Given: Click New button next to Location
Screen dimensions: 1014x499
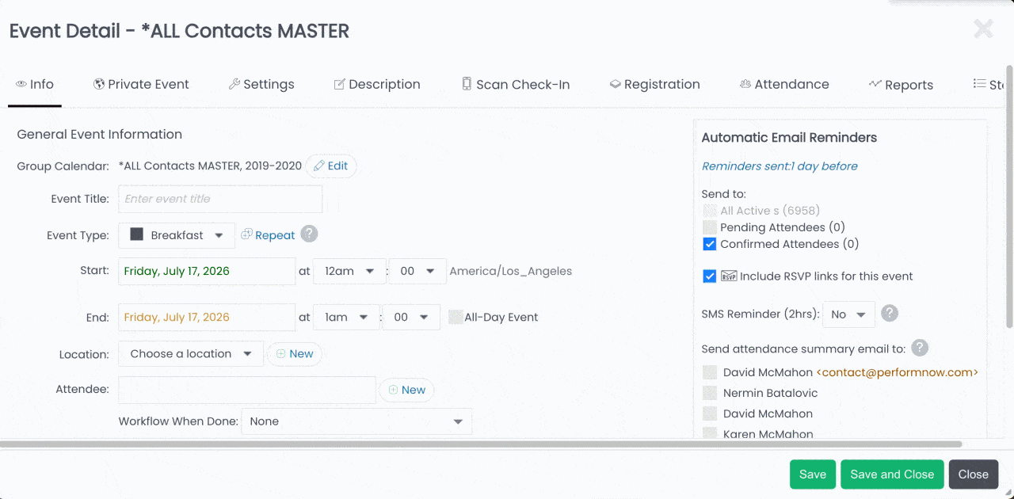Looking at the screenshot, I should pyautogui.click(x=295, y=354).
